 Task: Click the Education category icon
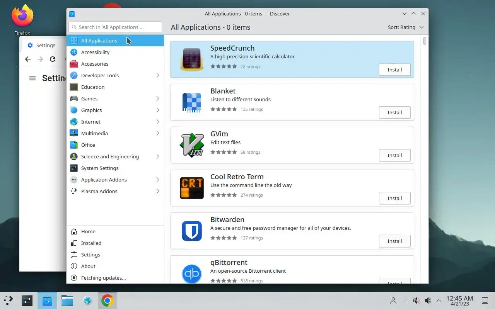[x=74, y=87]
